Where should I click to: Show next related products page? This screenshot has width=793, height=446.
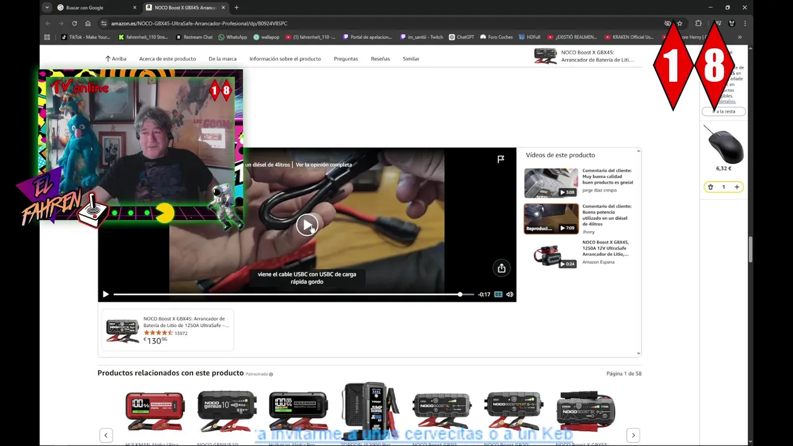coord(633,435)
